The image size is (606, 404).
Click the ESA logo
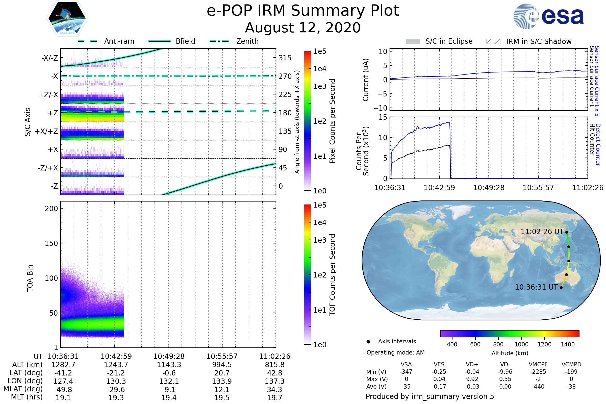pos(549,16)
